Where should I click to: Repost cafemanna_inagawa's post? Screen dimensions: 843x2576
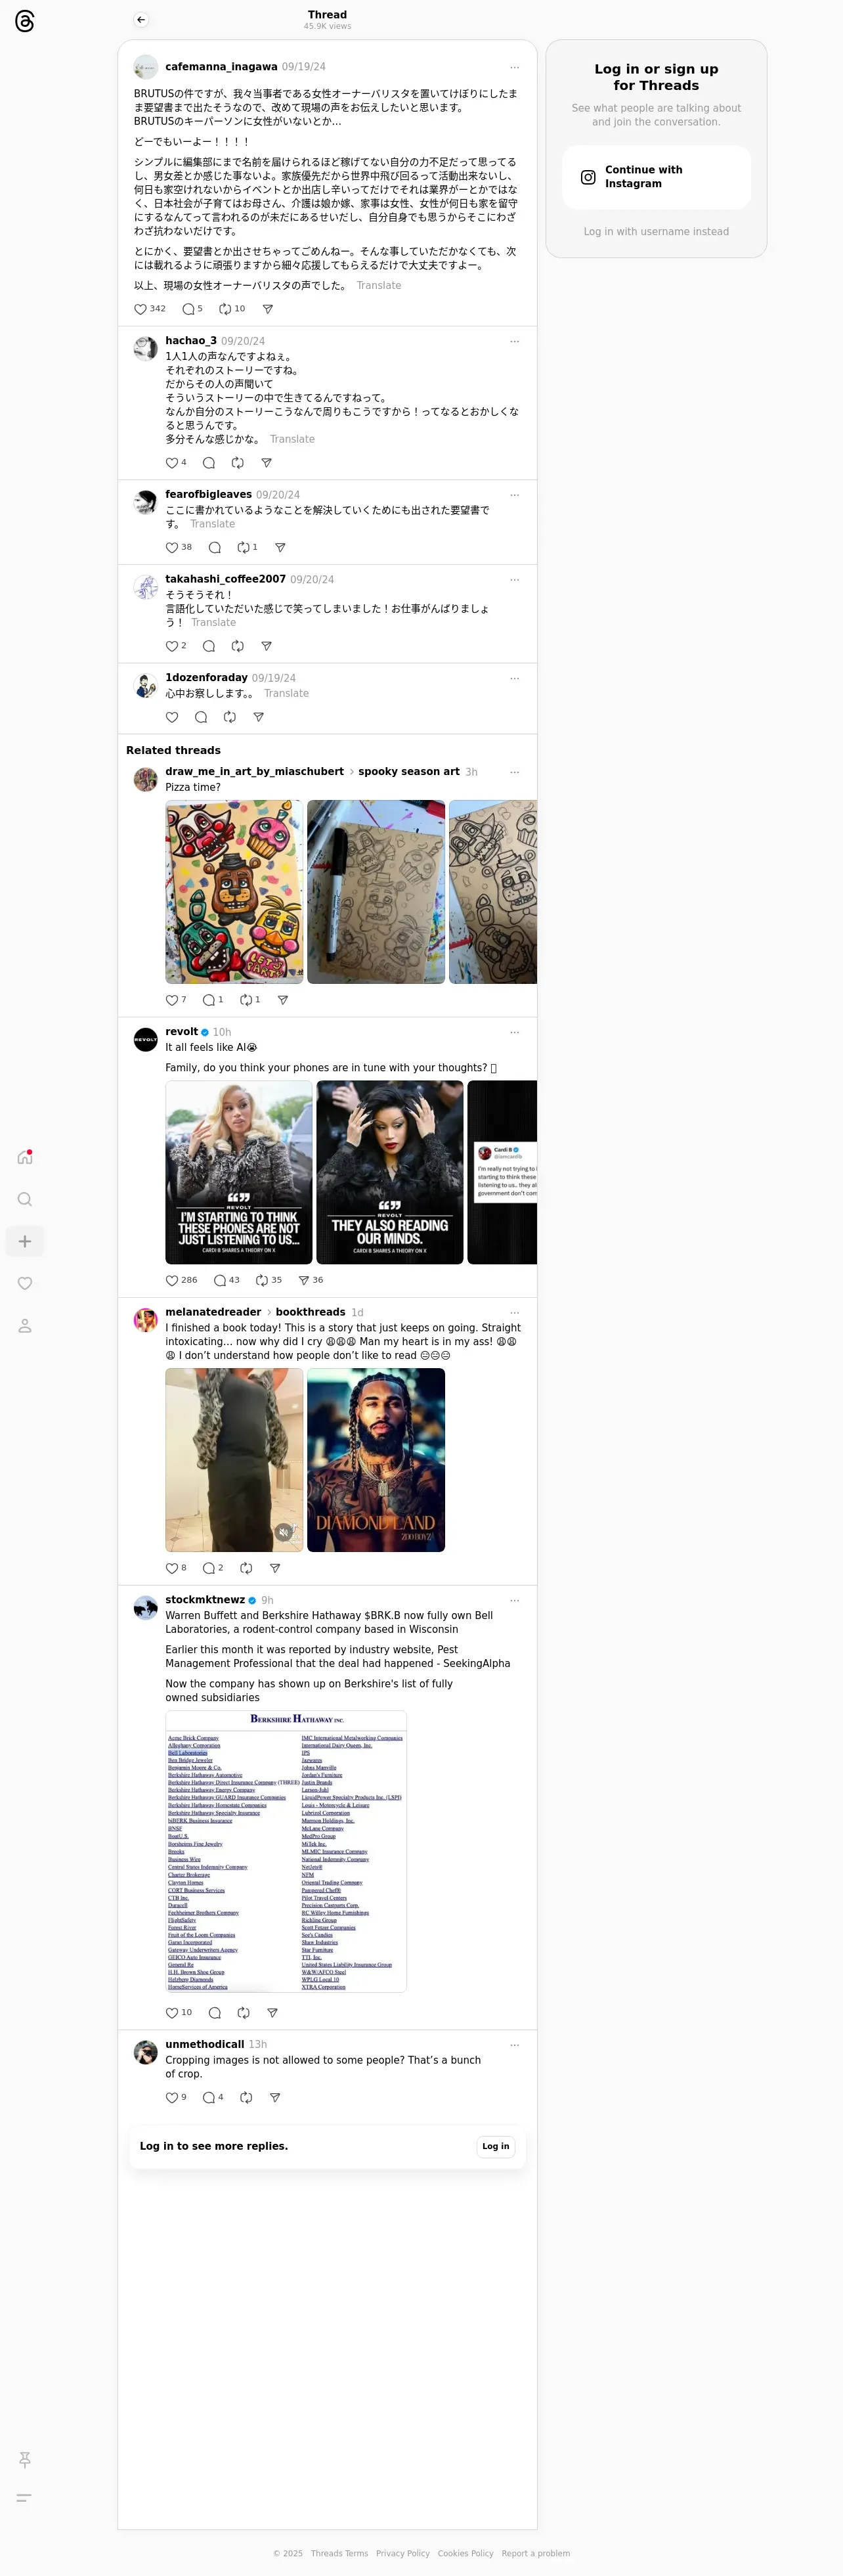click(x=225, y=309)
